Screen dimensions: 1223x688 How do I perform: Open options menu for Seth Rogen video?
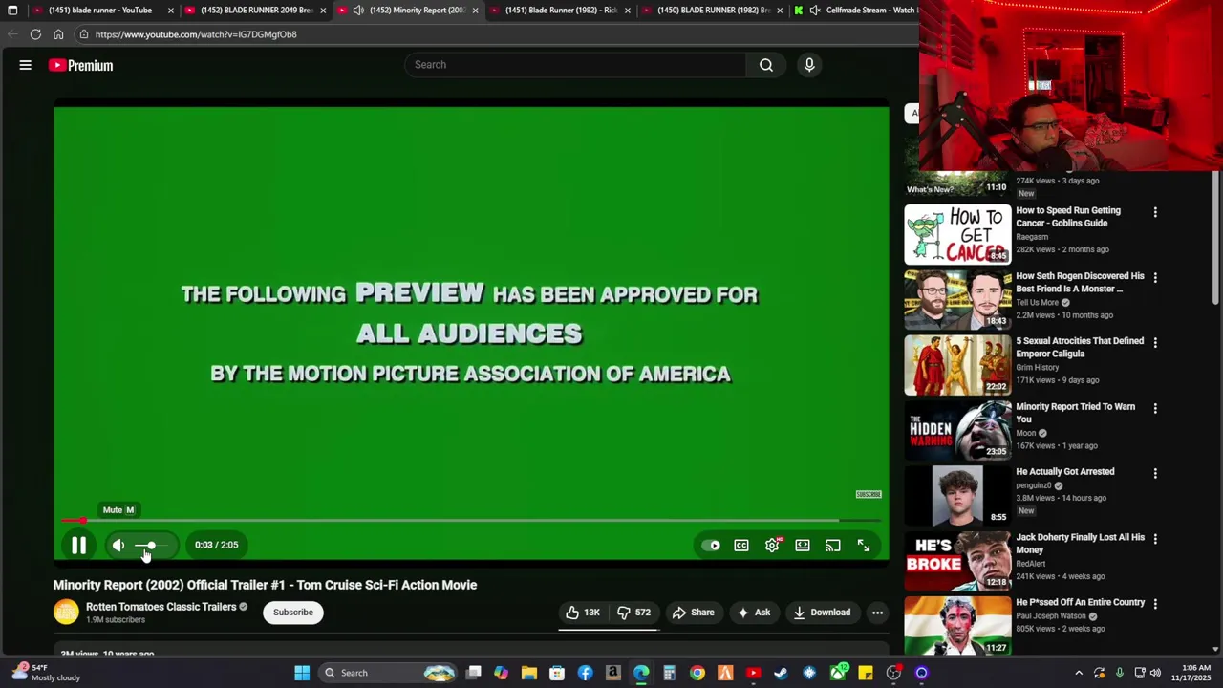coord(1155,277)
